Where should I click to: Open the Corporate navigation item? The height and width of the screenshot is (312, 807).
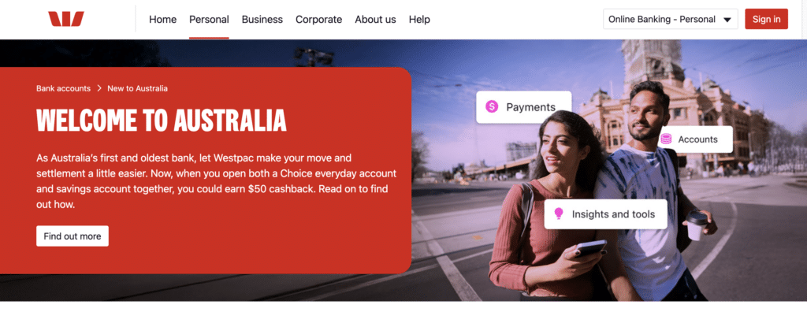tap(318, 20)
